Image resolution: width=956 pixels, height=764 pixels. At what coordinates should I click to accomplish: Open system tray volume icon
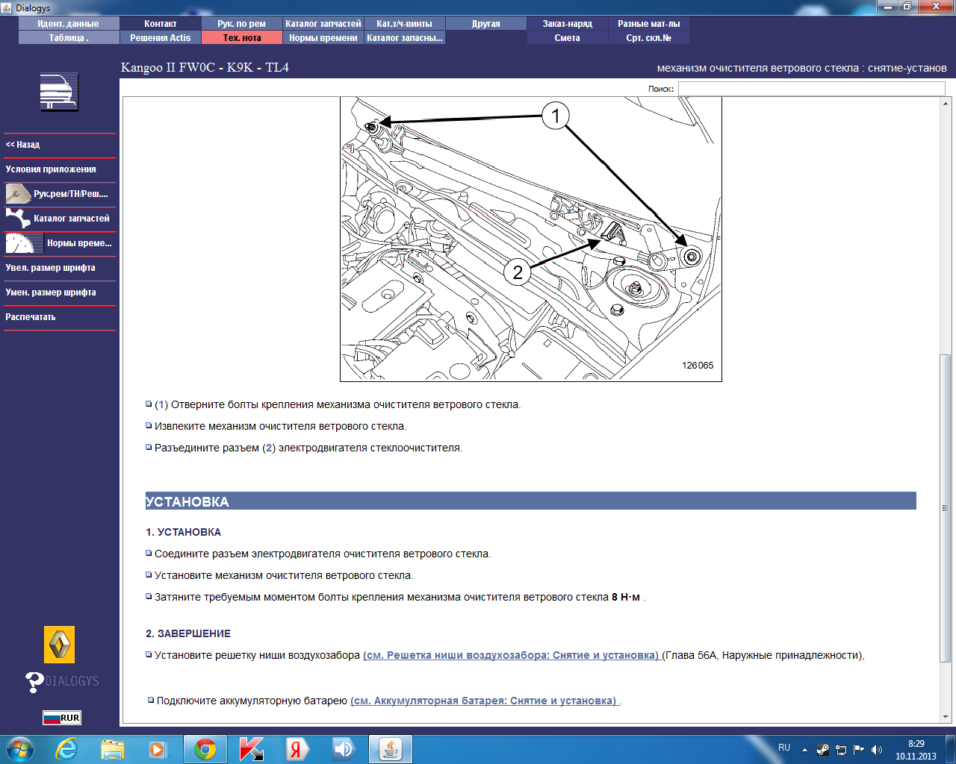point(877,750)
